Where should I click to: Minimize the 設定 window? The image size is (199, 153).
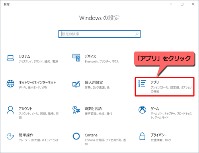[171, 4]
